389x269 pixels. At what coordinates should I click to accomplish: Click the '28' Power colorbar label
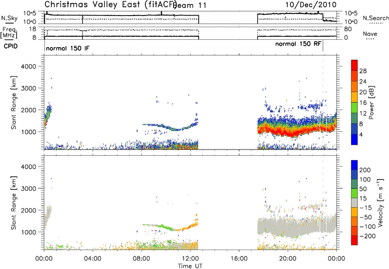click(x=363, y=71)
